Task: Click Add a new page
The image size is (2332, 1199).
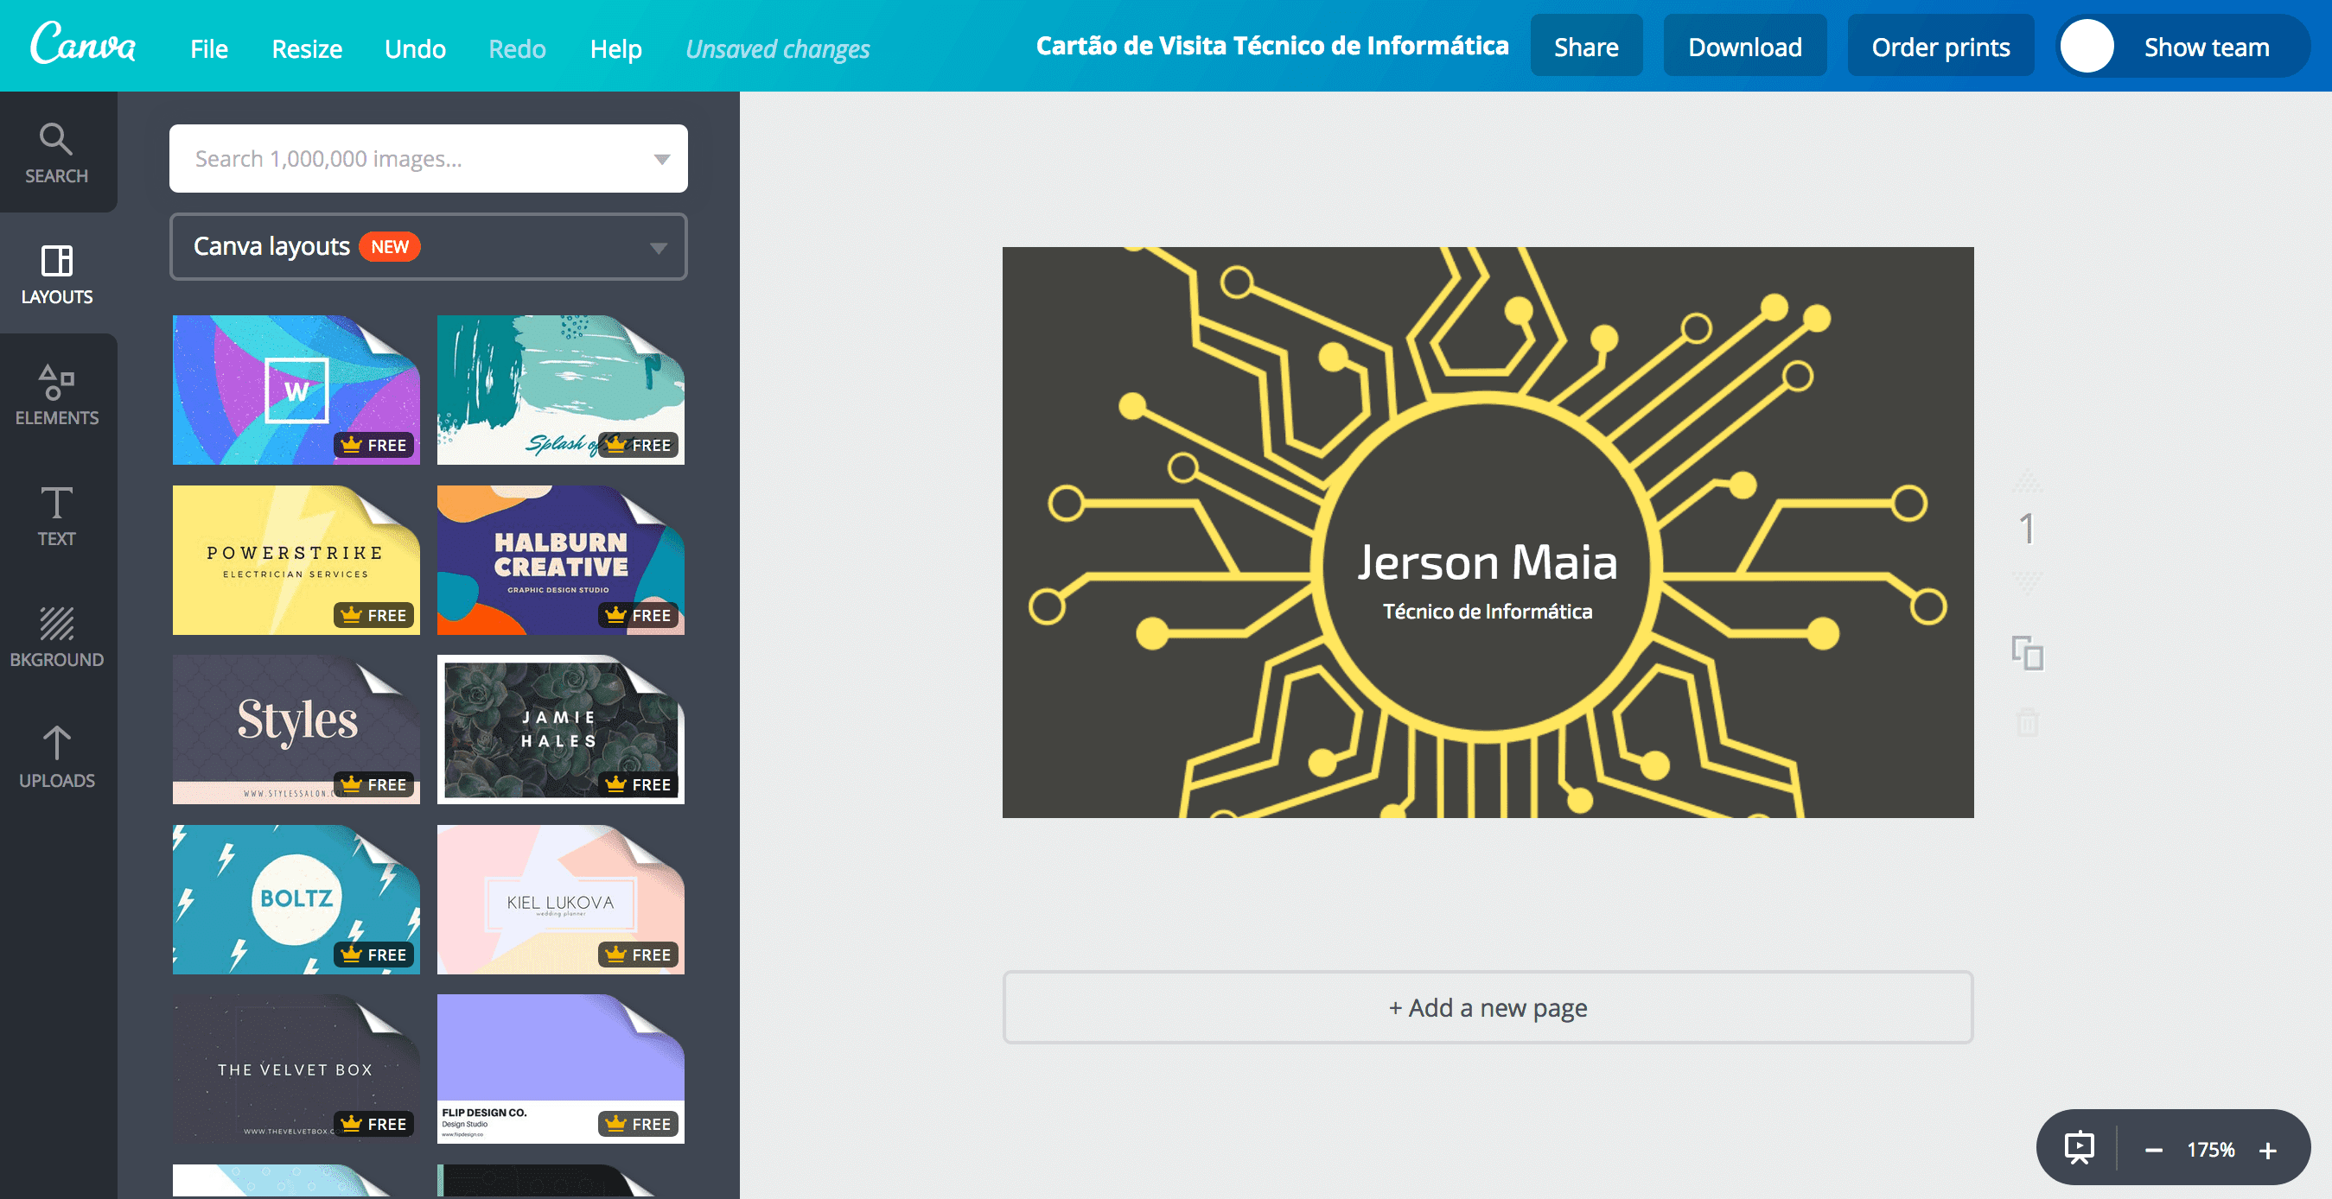Action: [x=1488, y=1007]
